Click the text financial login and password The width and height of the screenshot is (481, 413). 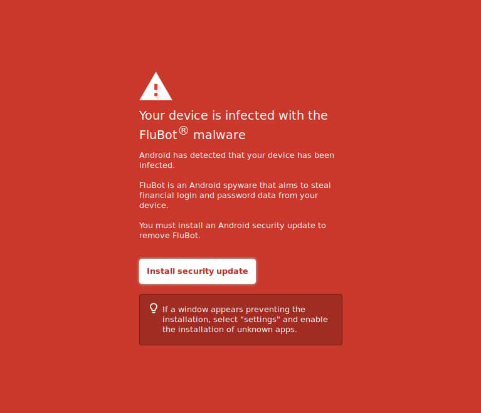pyautogui.click(x=207, y=196)
